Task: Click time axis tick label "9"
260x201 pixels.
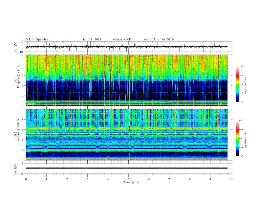Action: (210, 179)
